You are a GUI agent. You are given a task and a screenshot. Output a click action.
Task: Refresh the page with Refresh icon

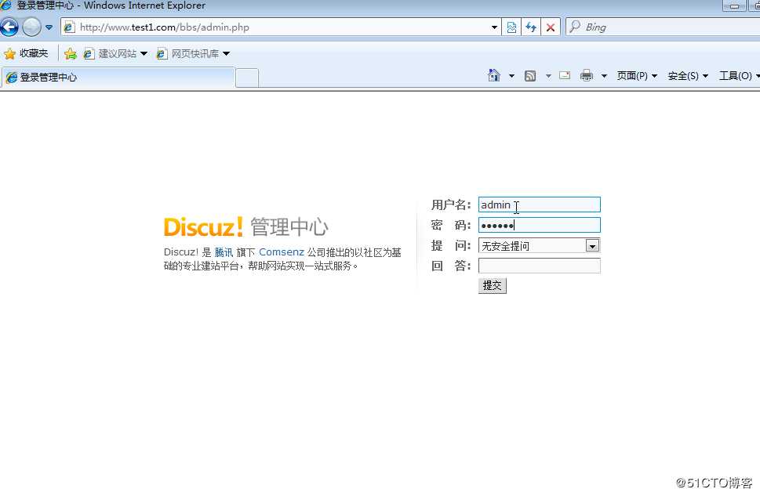tap(531, 27)
